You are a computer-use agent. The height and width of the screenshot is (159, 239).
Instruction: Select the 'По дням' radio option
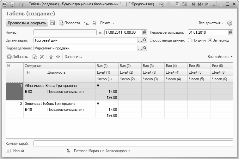[x=190, y=40]
